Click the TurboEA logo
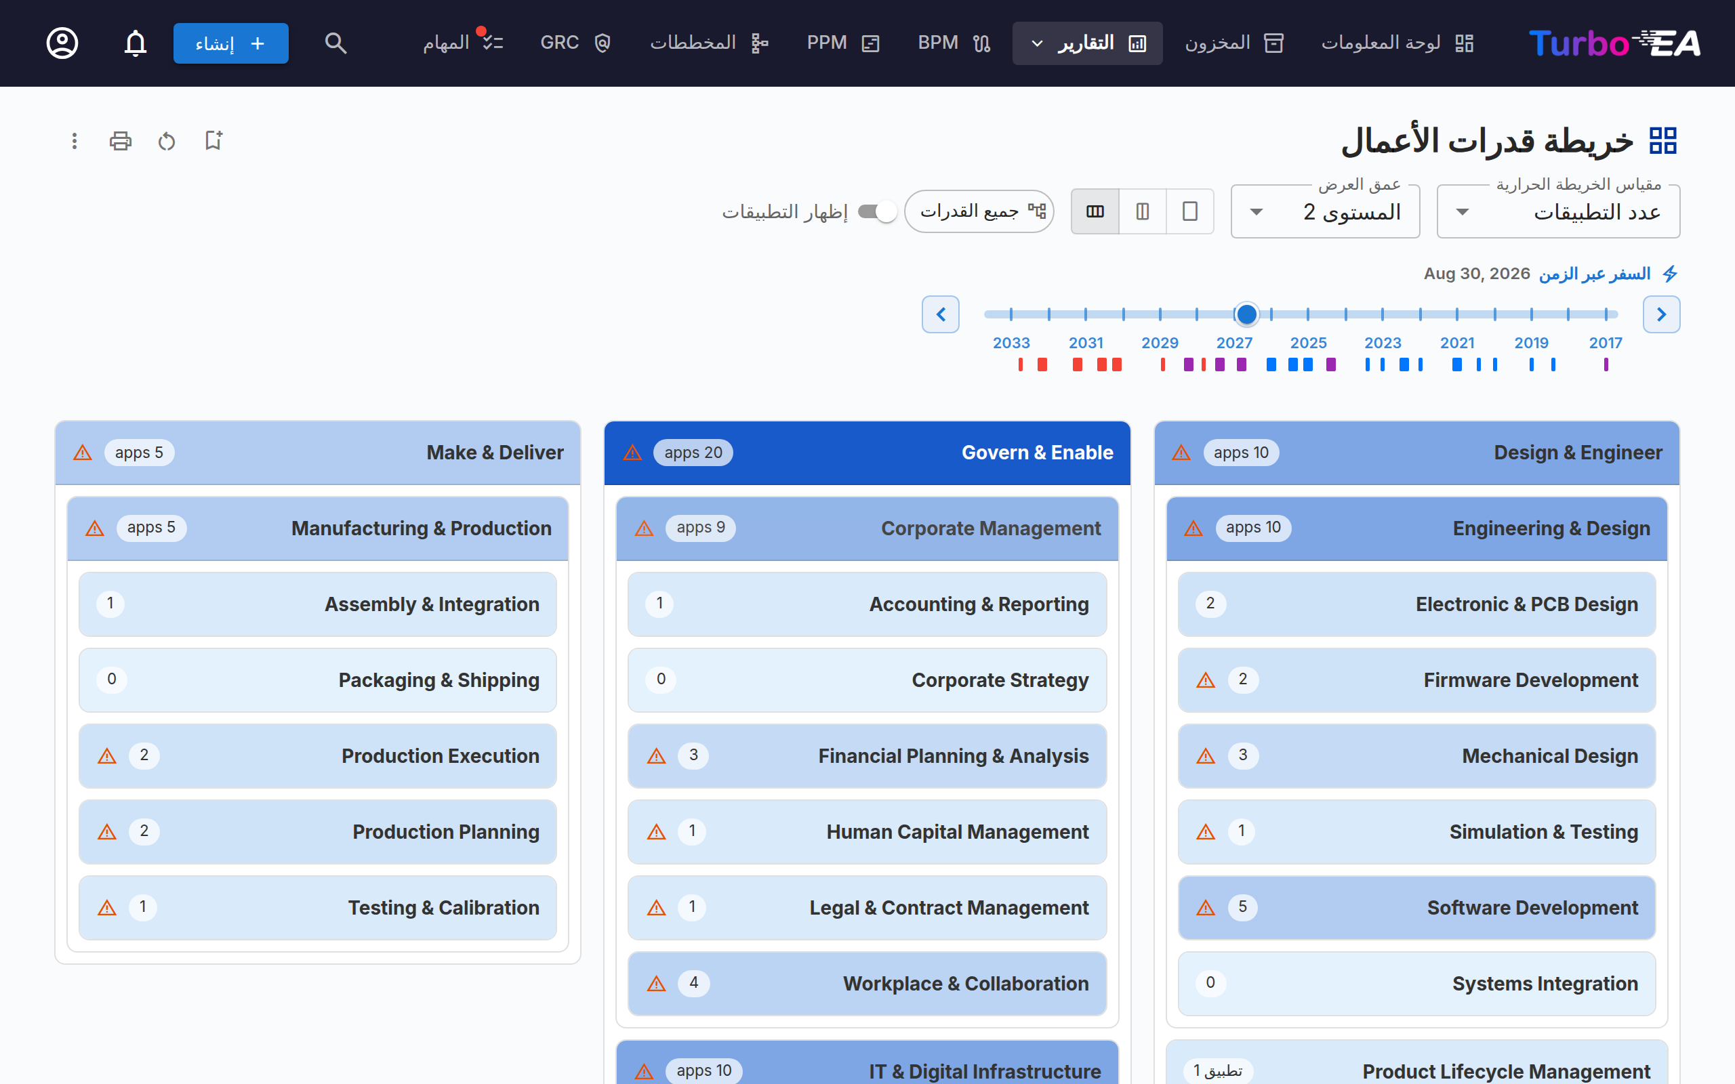Screen dimensions: 1735x1084 coord(1614,43)
